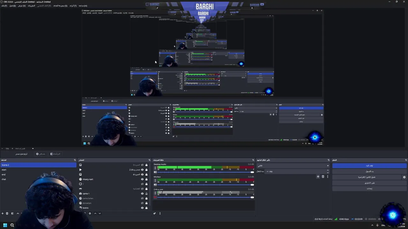The image size is (408, 229).
Task: Open Mic/Aux three-dot options menu
Action: [155, 180]
